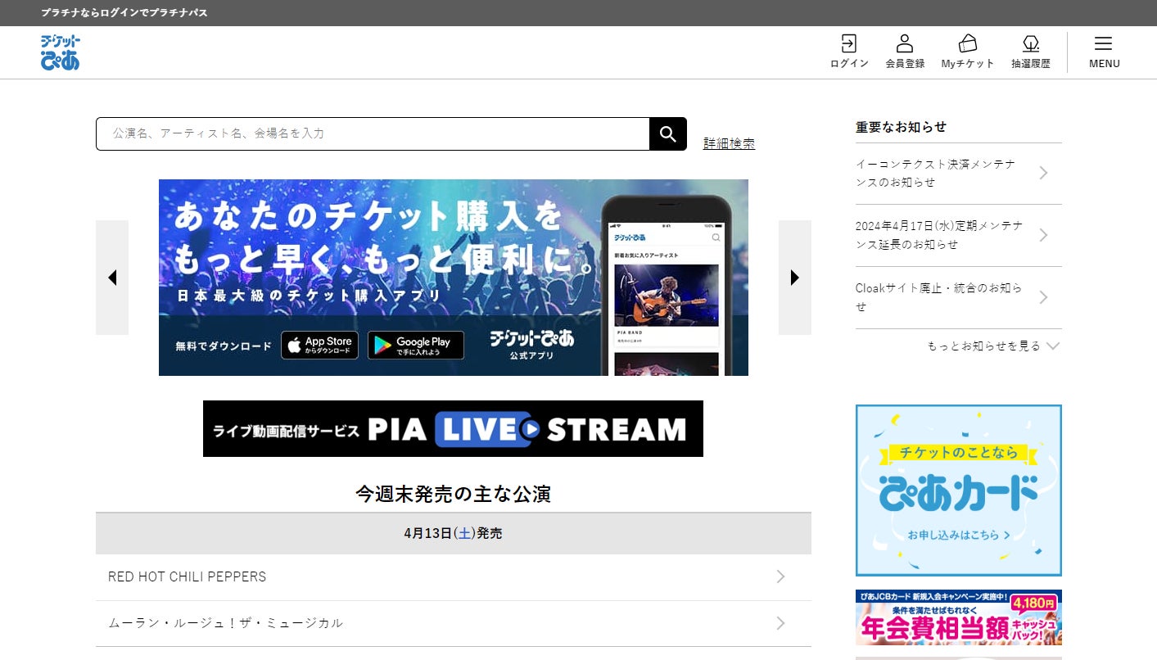Click the 4月13日(土)発売 date header

coord(453,533)
